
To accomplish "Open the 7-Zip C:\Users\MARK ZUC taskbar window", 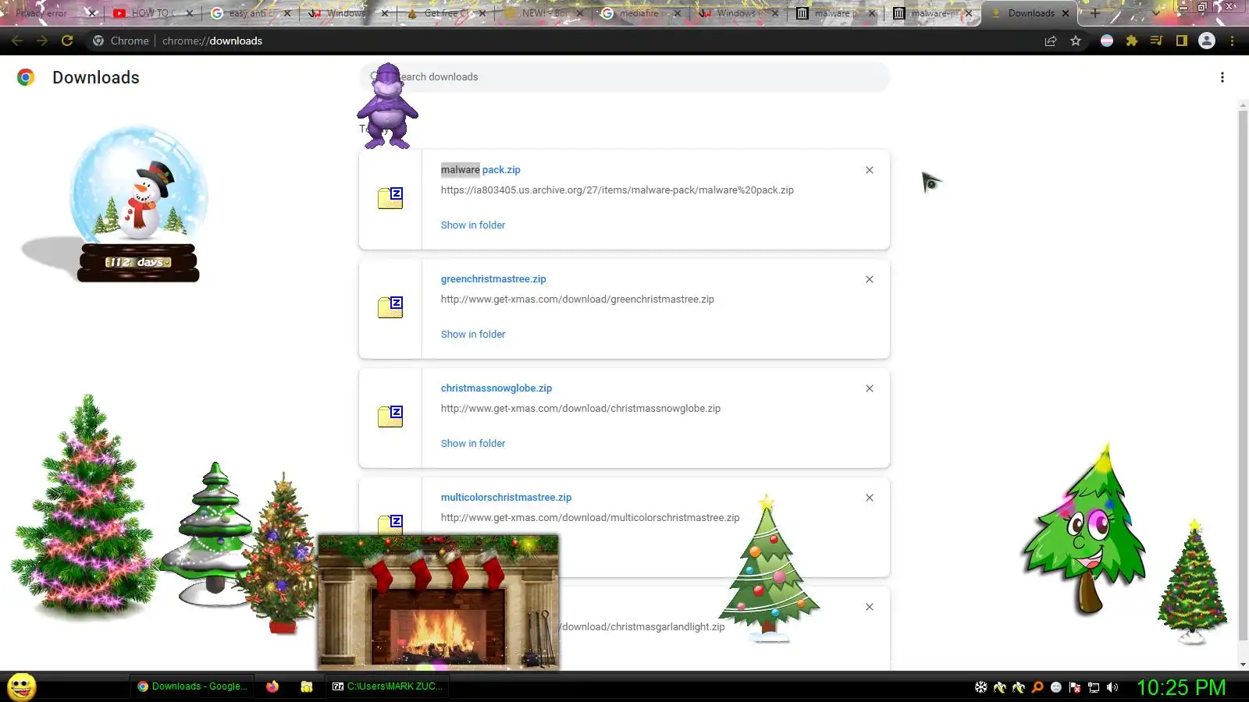I will [x=387, y=686].
